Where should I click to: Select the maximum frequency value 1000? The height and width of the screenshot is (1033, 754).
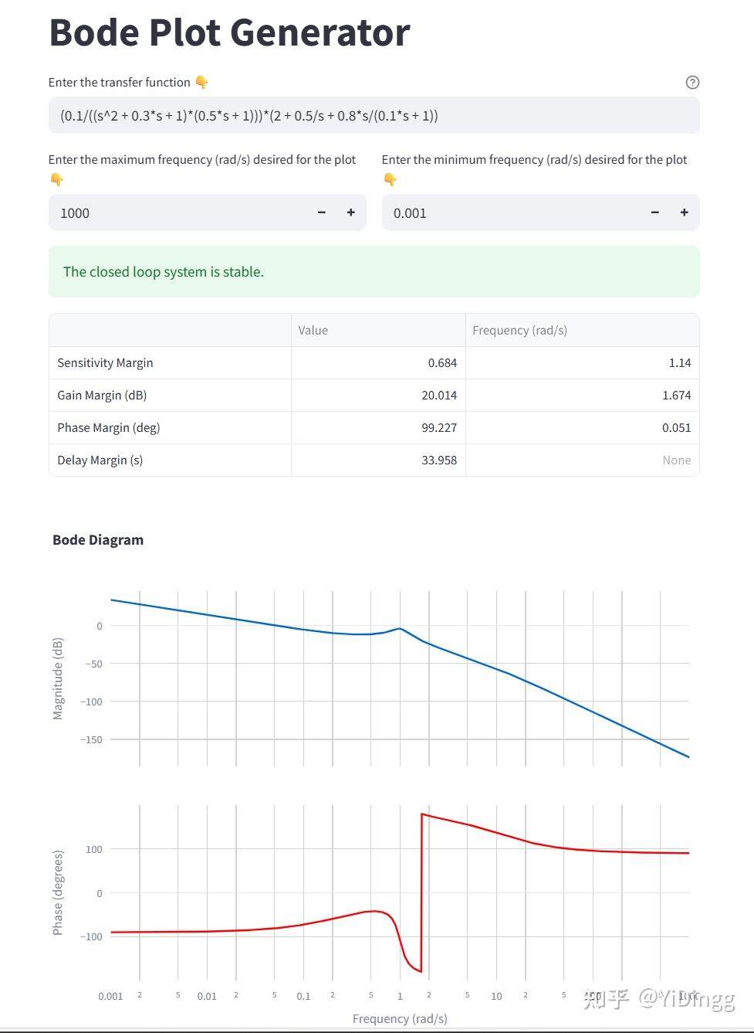tap(75, 213)
